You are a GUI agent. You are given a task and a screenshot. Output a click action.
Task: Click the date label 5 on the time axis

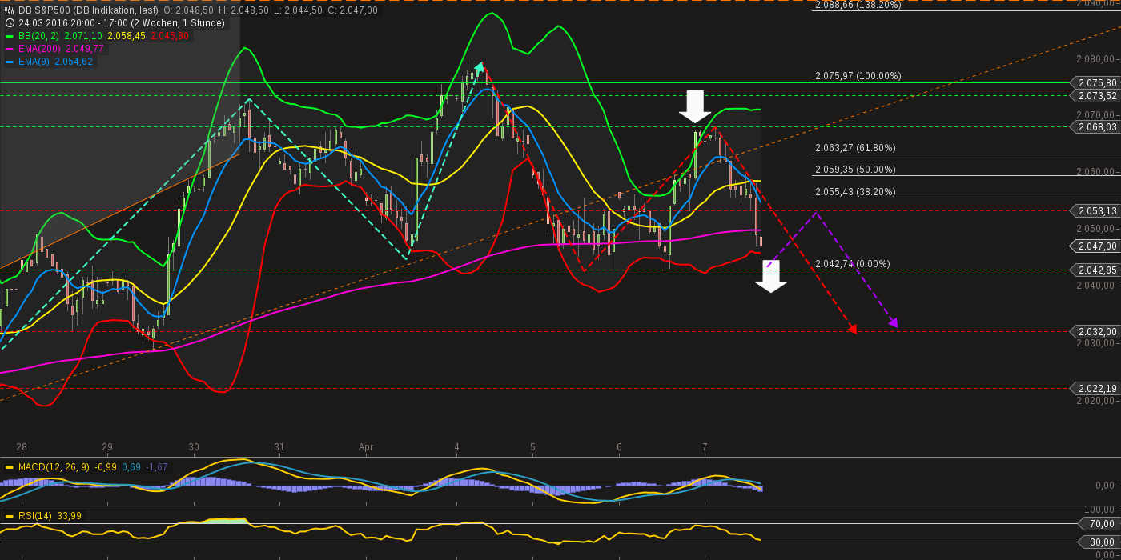[x=532, y=447]
